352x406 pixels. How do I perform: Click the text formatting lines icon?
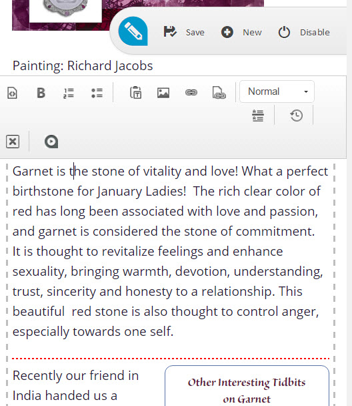point(258,116)
